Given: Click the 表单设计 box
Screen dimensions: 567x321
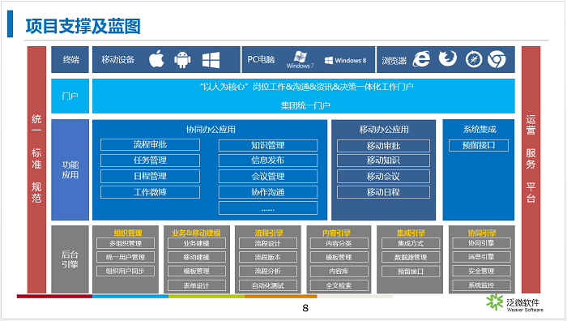Looking at the screenshot, I should pyautogui.click(x=196, y=285).
